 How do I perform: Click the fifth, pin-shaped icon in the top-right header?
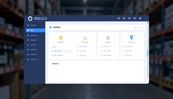(x=140, y=18)
